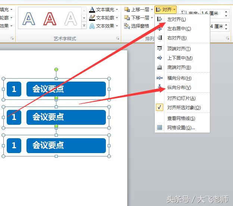Click the Align Left icon in menu

tap(160, 19)
